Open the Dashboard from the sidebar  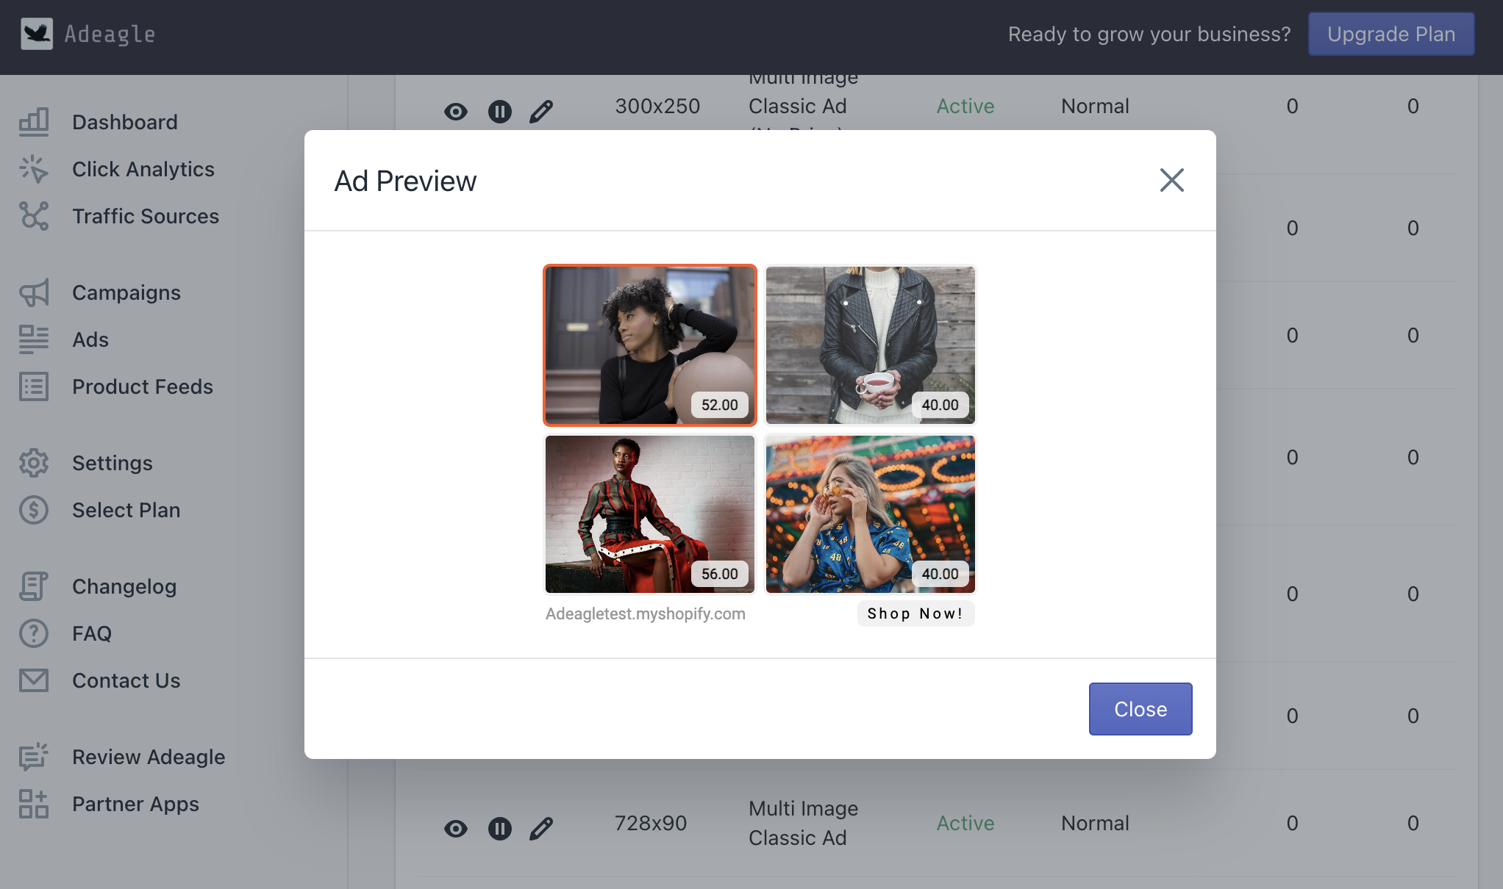pyautogui.click(x=125, y=121)
